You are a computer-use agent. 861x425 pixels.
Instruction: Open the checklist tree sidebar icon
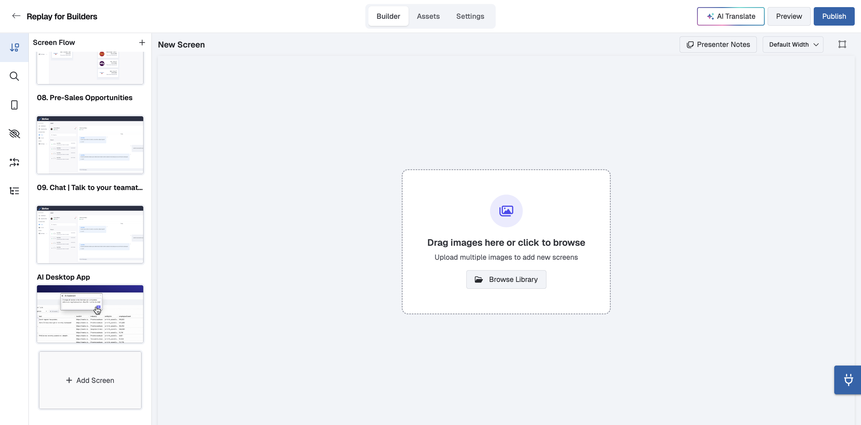(x=14, y=191)
